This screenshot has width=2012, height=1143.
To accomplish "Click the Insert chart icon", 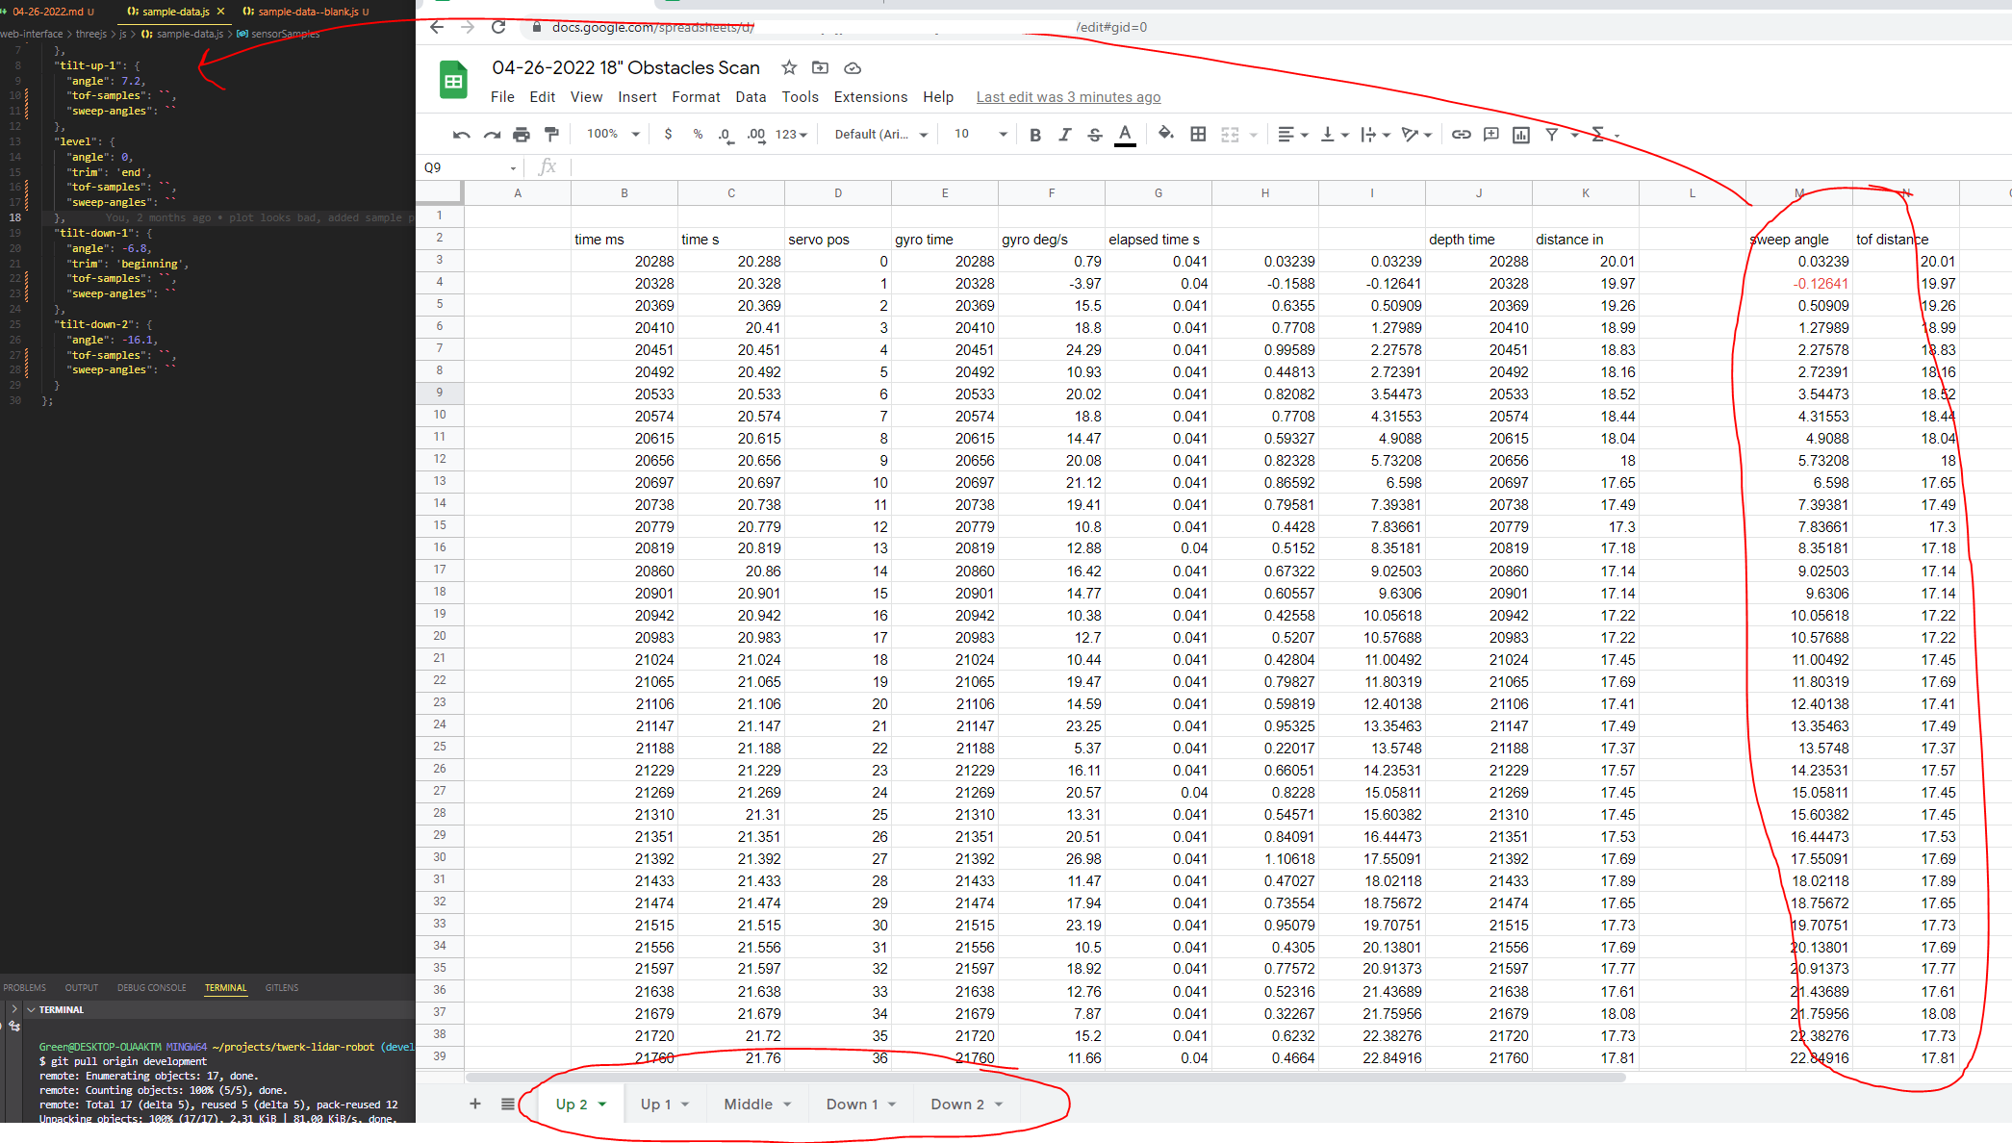I will pyautogui.click(x=1521, y=135).
